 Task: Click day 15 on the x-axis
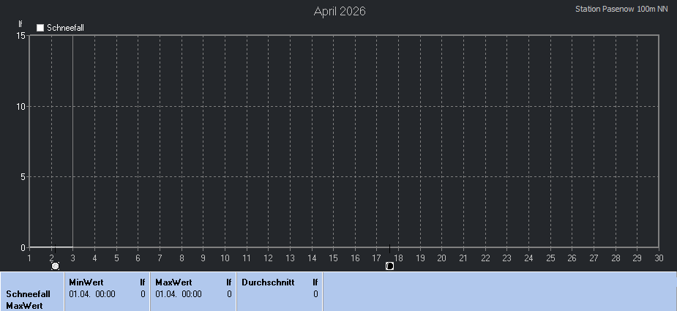click(x=333, y=258)
